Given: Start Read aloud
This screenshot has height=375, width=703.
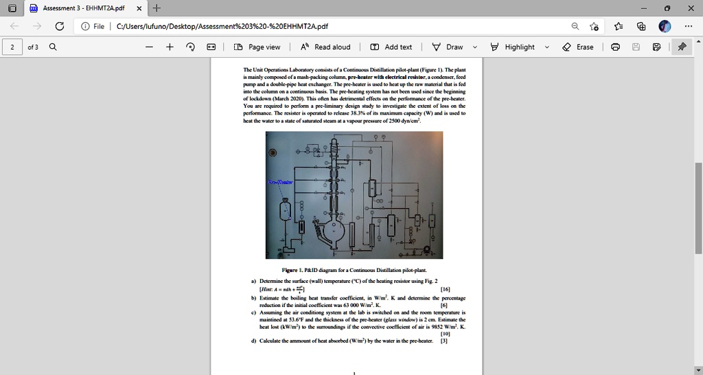Looking at the screenshot, I should click(x=325, y=47).
